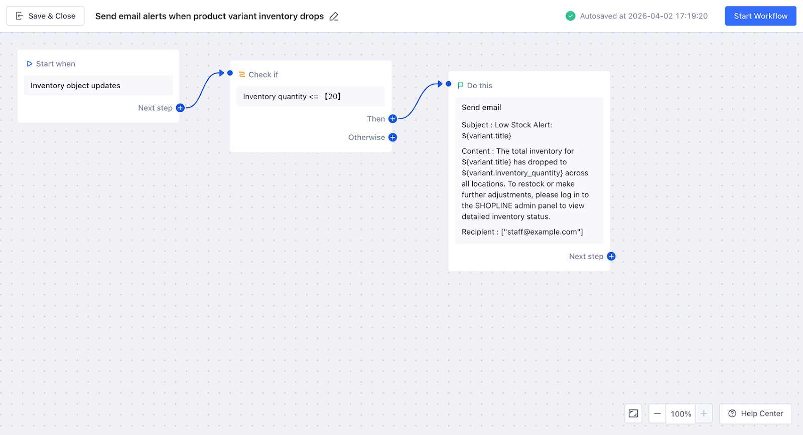
Task: Click the Do this node input connector dot
Action: point(449,84)
